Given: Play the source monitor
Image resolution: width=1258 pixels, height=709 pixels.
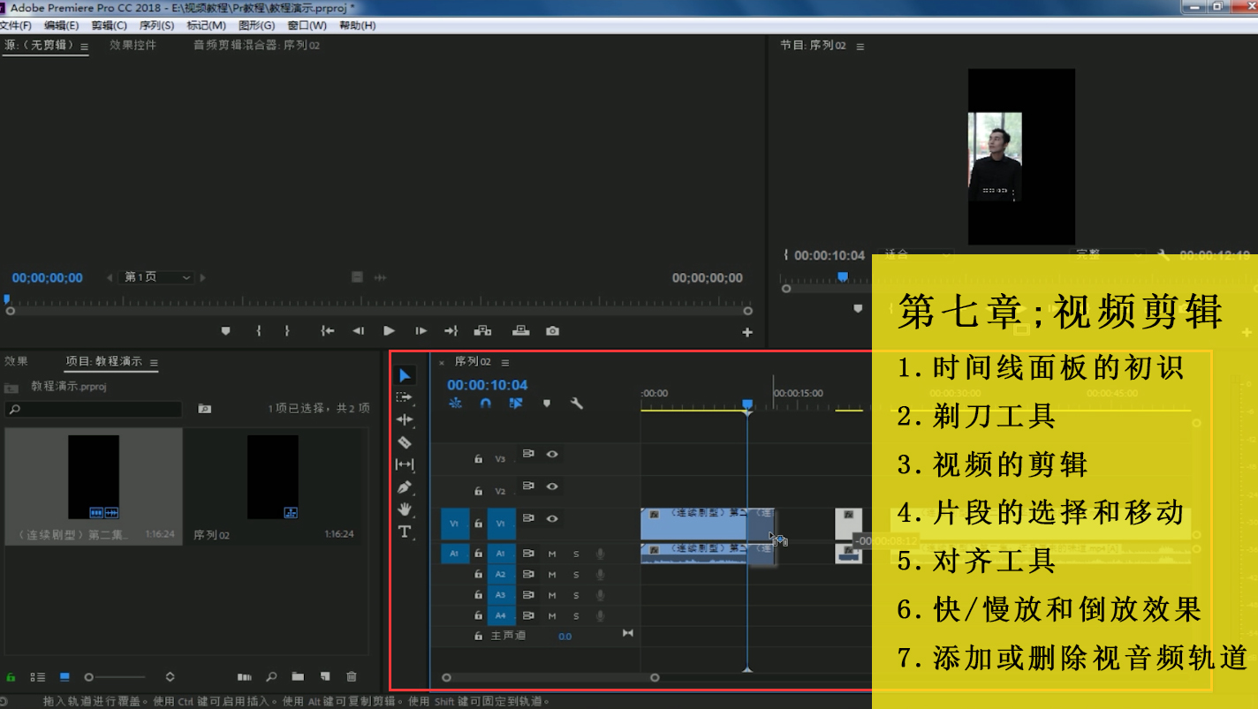Looking at the screenshot, I should pos(389,331).
